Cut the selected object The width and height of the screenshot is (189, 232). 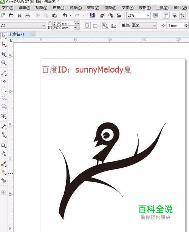tap(38, 15)
